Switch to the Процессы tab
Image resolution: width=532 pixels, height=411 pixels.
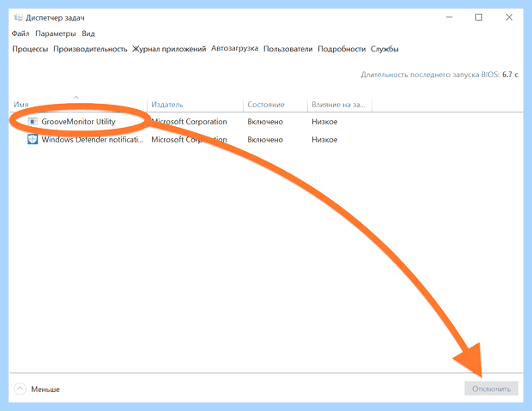30,49
